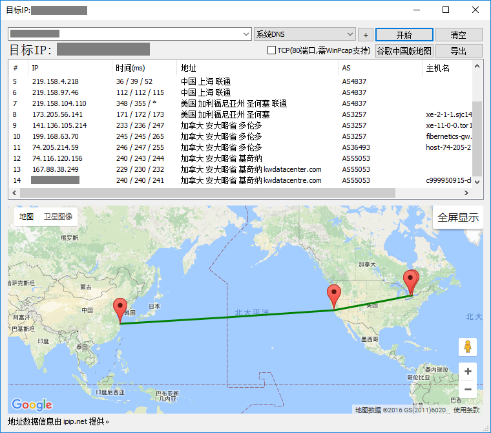491x433 pixels.
Task: Click the red pin on the US west coast
Action: (x=333, y=295)
